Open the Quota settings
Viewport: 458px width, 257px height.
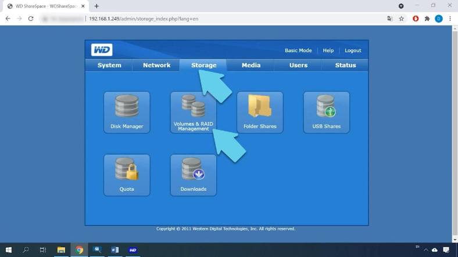(127, 175)
